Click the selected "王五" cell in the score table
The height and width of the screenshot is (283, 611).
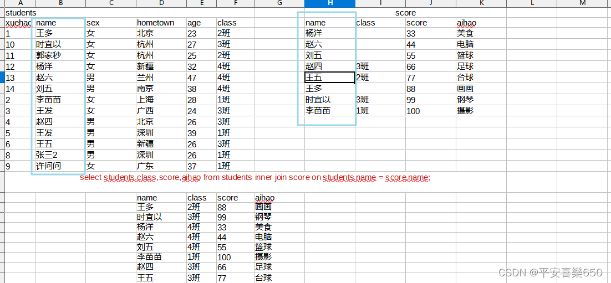coord(330,77)
